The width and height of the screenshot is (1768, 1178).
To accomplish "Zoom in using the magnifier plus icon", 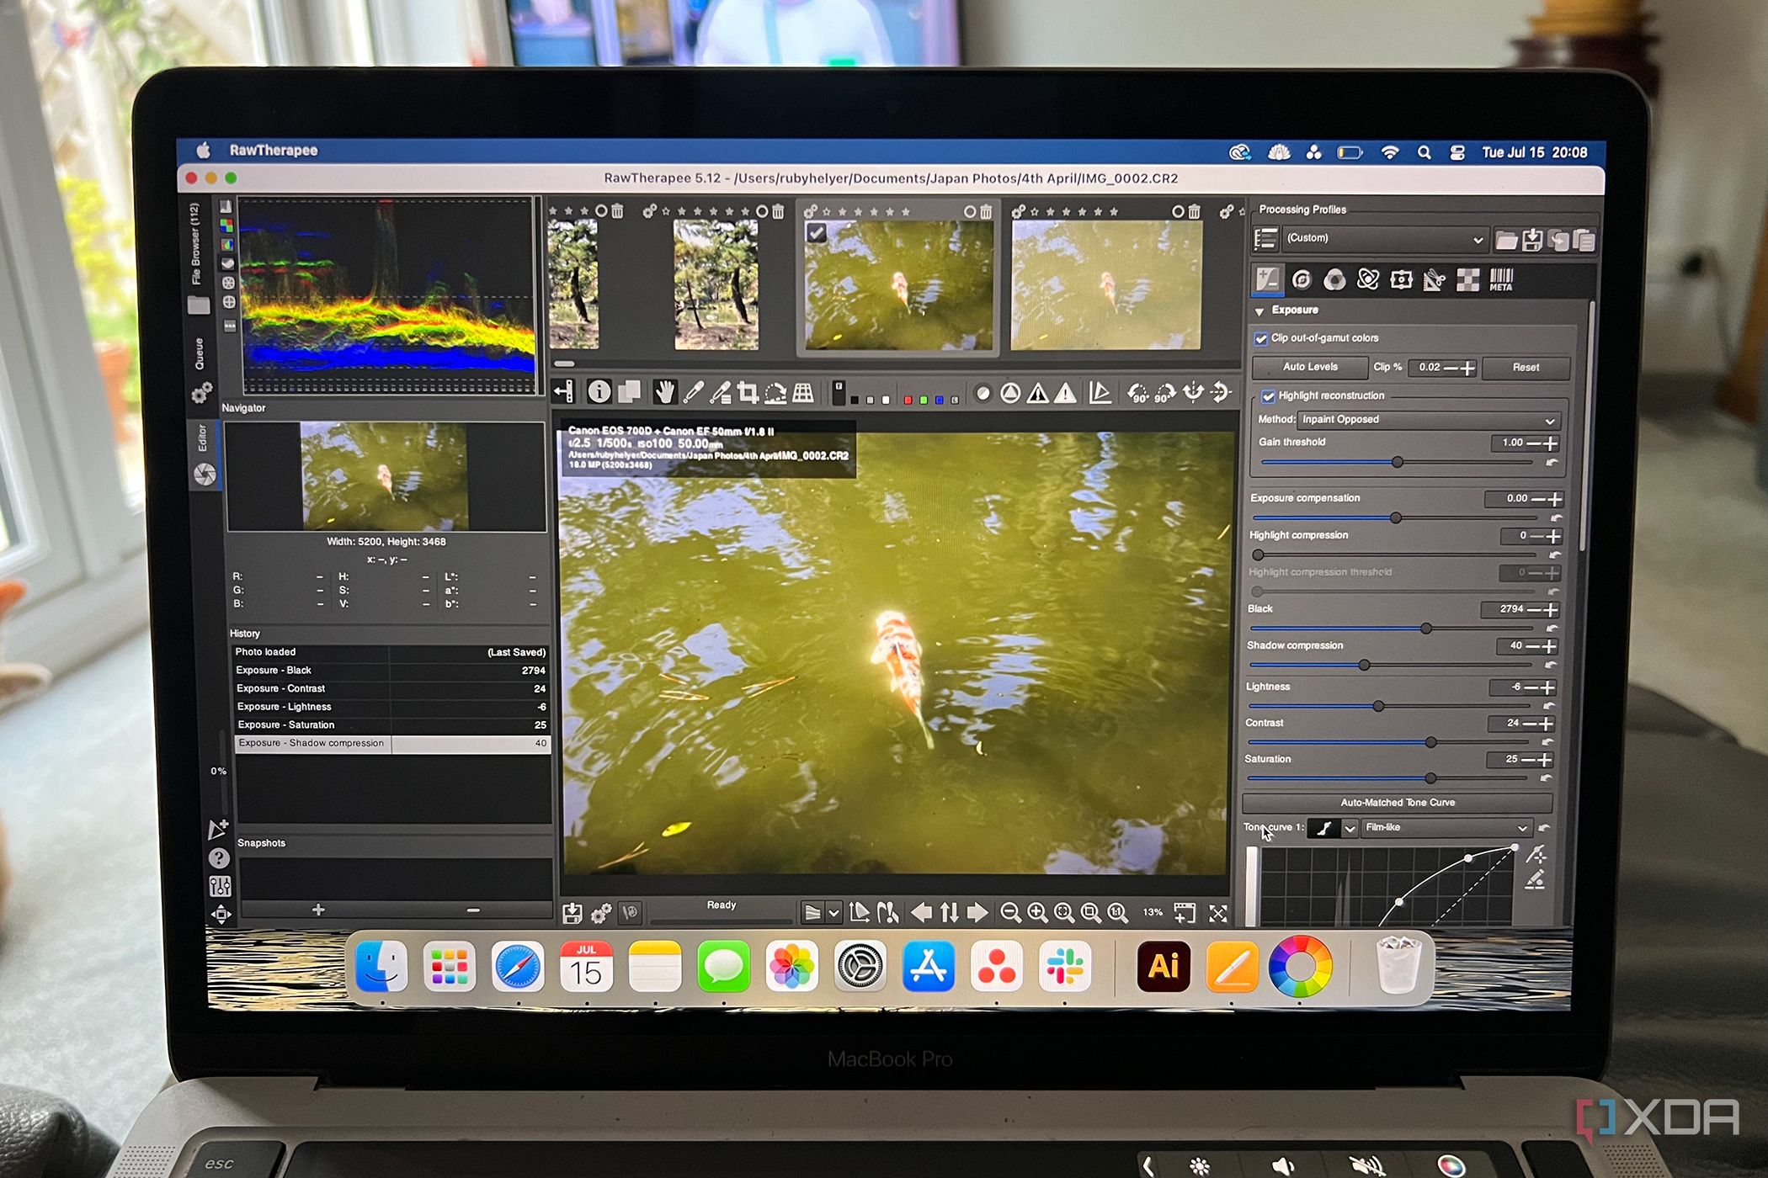I will [1037, 913].
